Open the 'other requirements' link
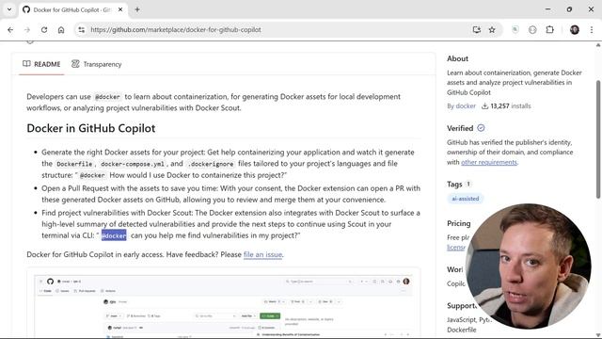 [489, 162]
